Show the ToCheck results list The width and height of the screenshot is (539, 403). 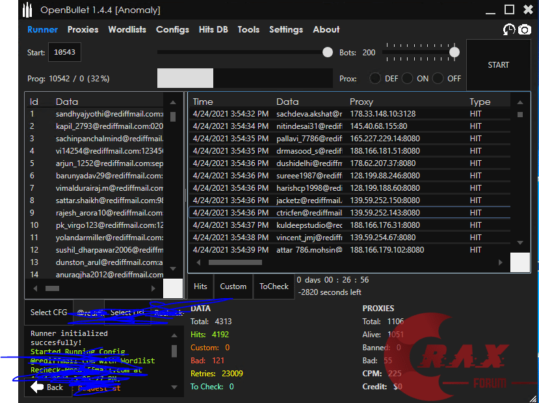[x=274, y=286]
